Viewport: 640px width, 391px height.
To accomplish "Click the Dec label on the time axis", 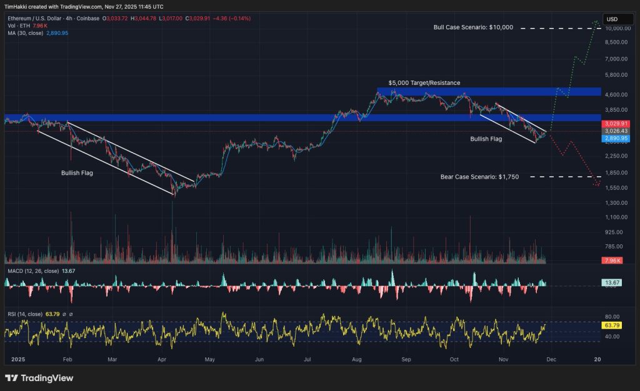I will (x=551, y=360).
